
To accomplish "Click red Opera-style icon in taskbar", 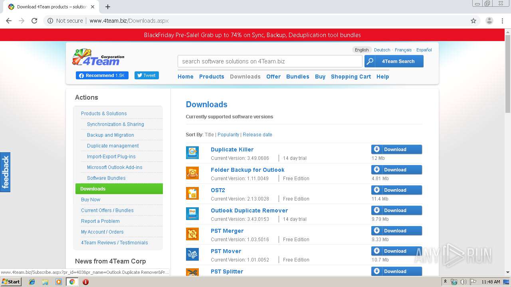I will (85, 282).
